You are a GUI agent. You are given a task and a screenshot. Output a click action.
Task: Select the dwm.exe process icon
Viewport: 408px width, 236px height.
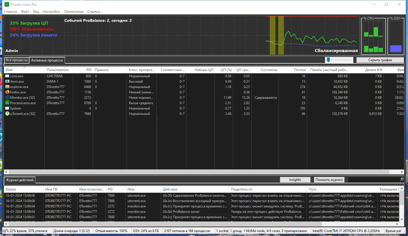click(x=7, y=81)
